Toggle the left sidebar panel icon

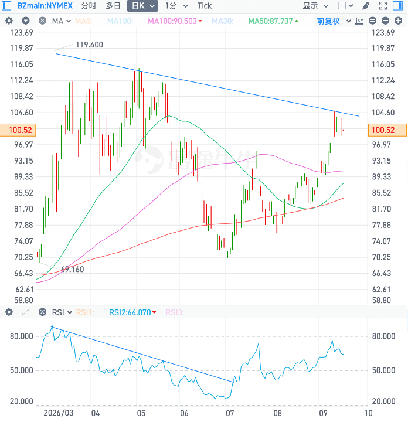click(6, 6)
